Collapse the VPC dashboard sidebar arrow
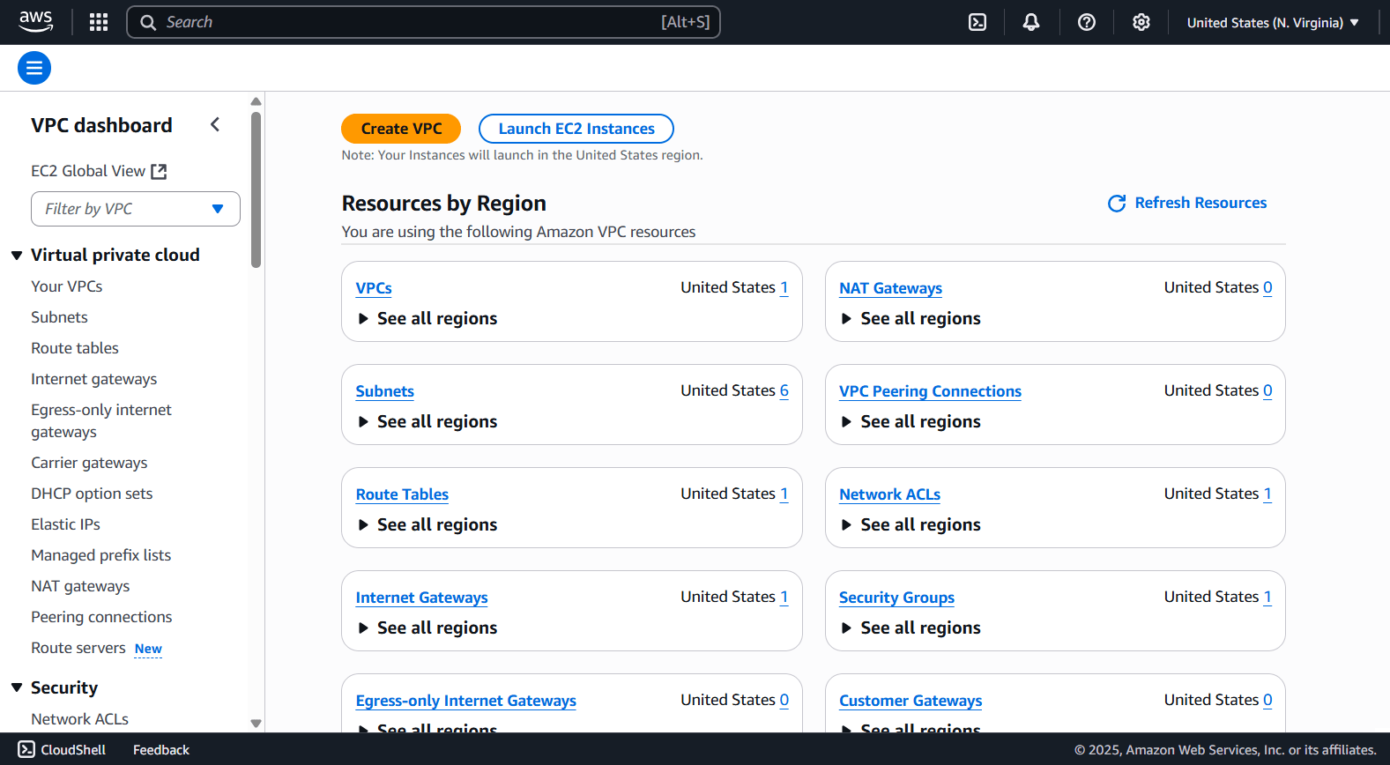The image size is (1390, 765). (215, 125)
